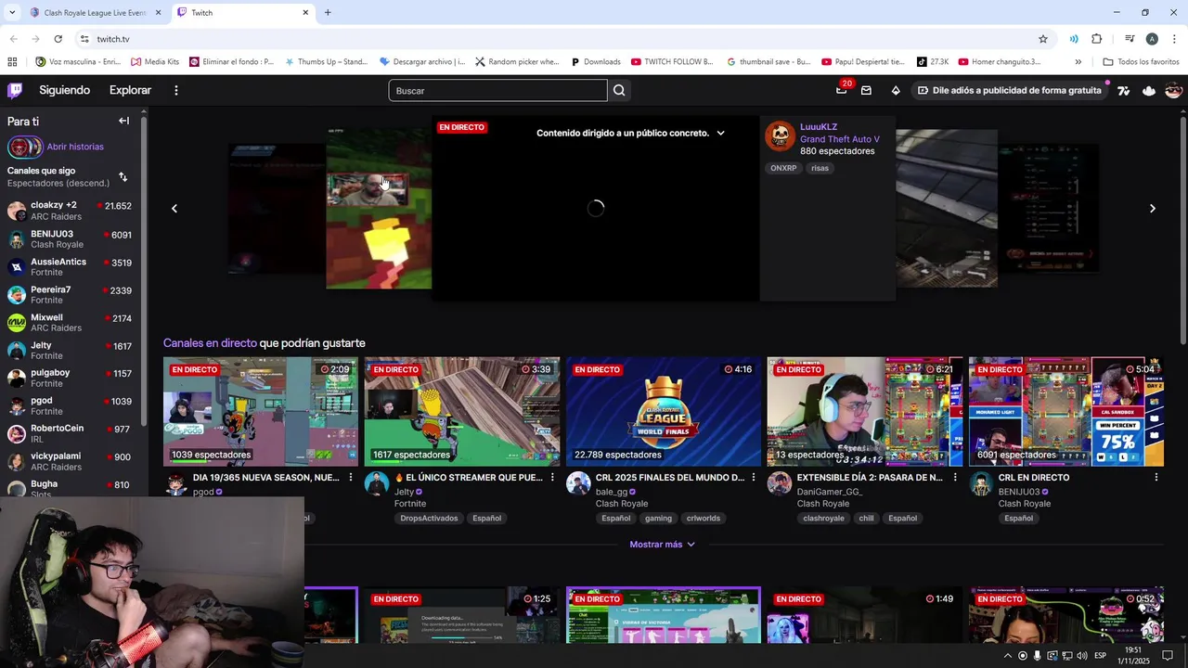Open the browser tab list dropdown arrow

coord(12,13)
